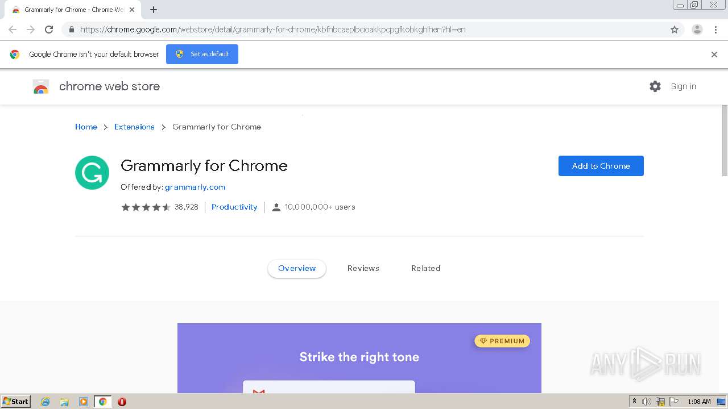The width and height of the screenshot is (728, 409).
Task: Open the grammarly.com publisher link
Action: [195, 187]
